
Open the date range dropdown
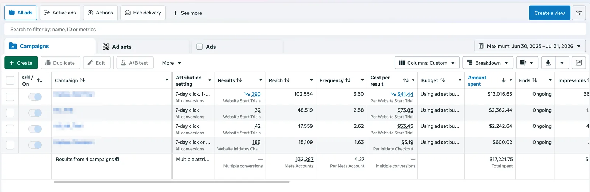coord(530,46)
